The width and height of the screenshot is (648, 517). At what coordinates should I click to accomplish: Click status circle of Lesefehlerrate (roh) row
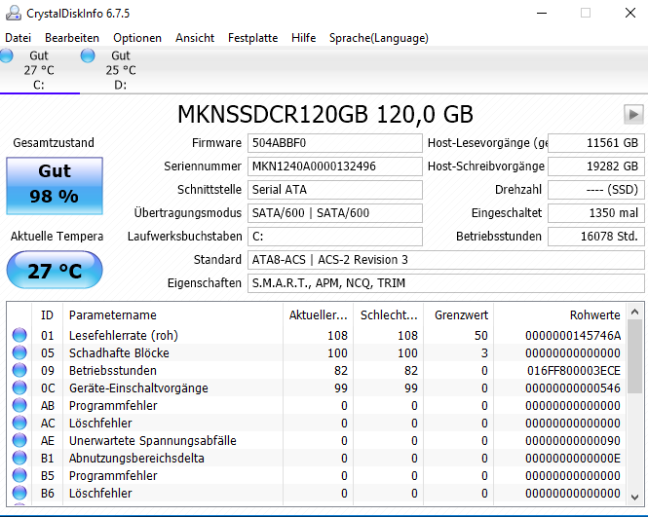(19, 335)
